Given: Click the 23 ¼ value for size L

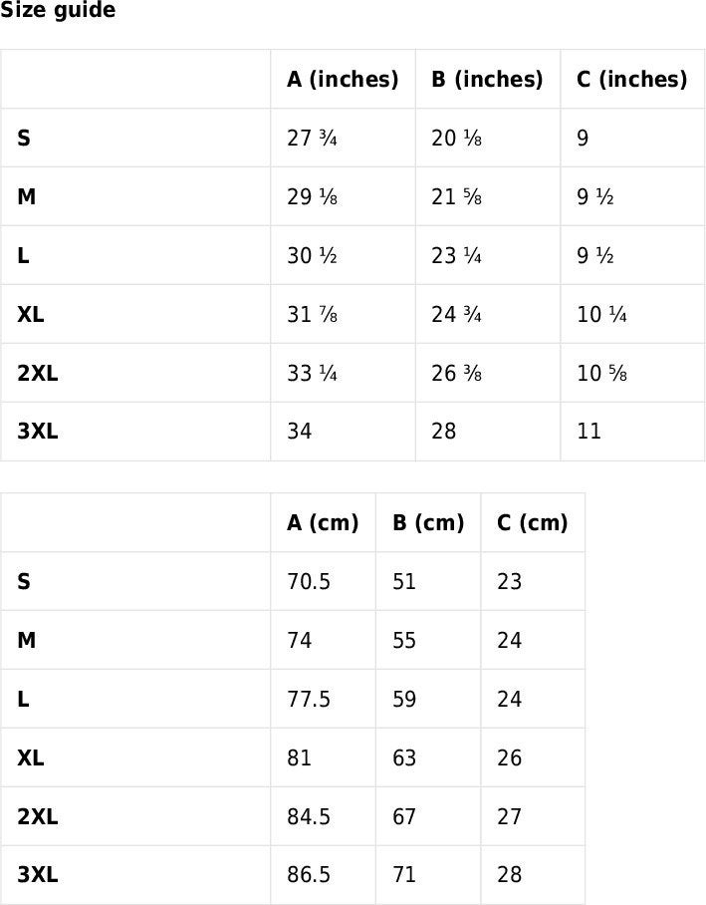Looking at the screenshot, I should point(456,256).
